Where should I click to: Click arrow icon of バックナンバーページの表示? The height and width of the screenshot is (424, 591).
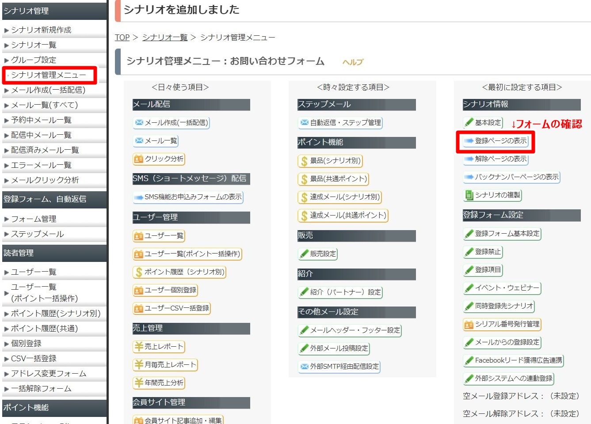[469, 177]
